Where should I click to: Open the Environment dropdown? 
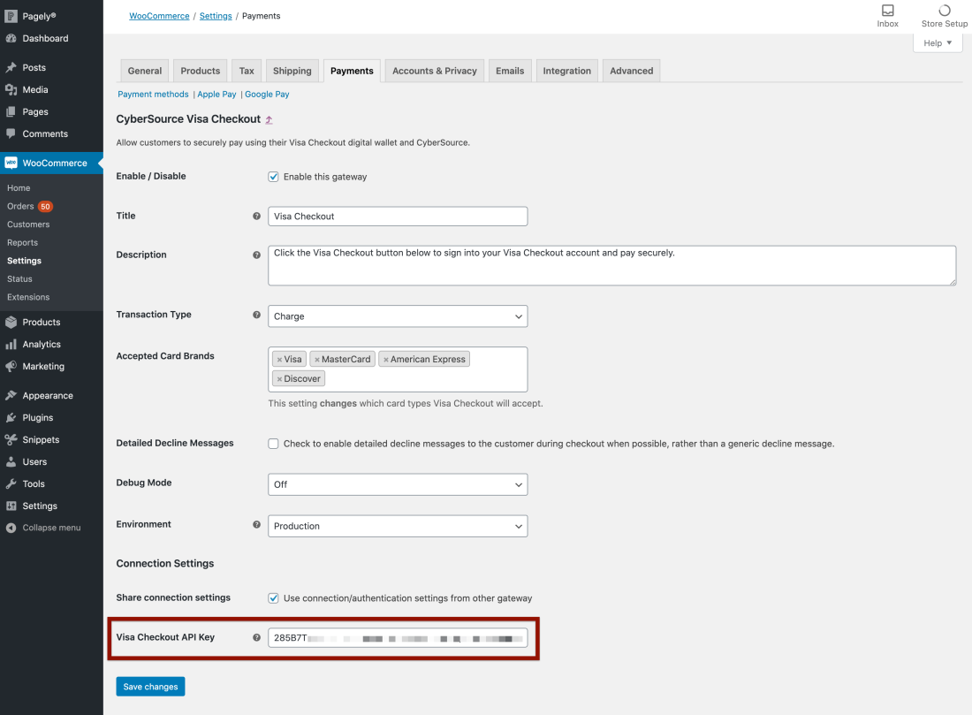pos(397,526)
